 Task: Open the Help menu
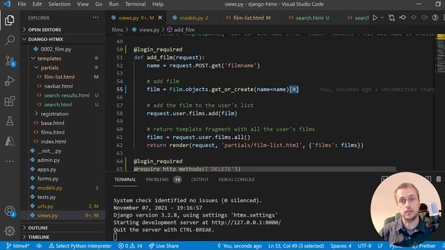[158, 4]
